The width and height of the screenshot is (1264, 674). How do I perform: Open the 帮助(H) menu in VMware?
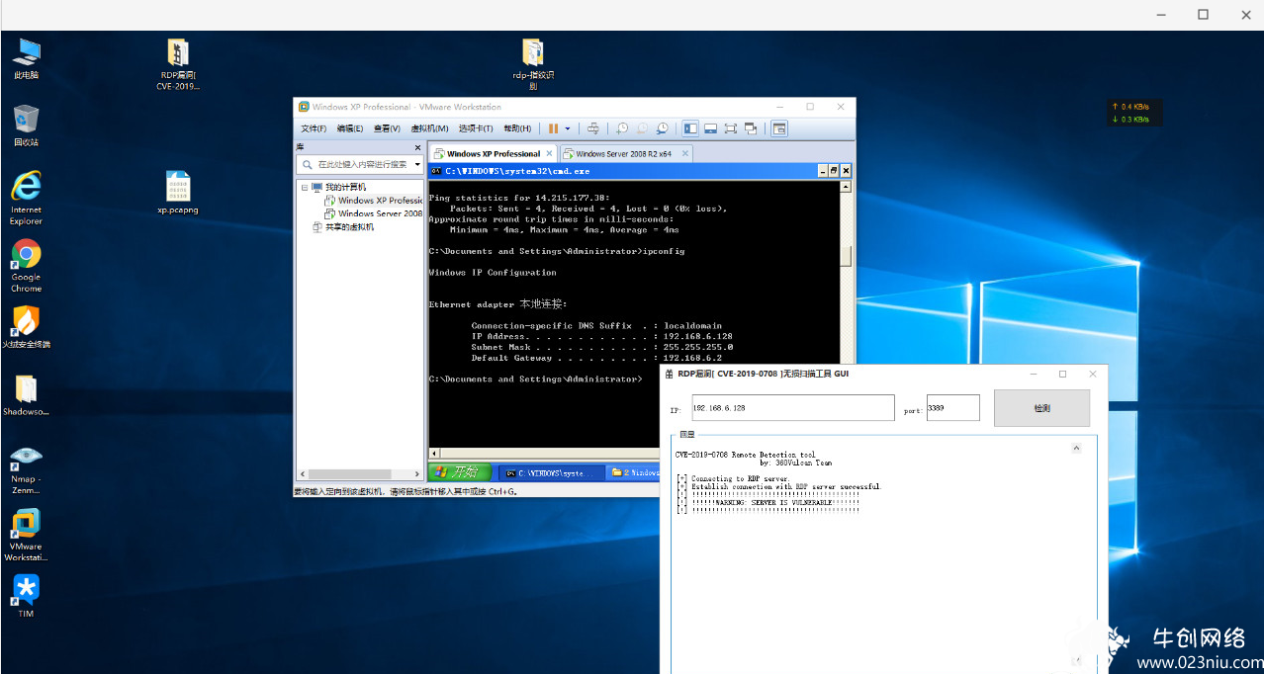pos(517,128)
